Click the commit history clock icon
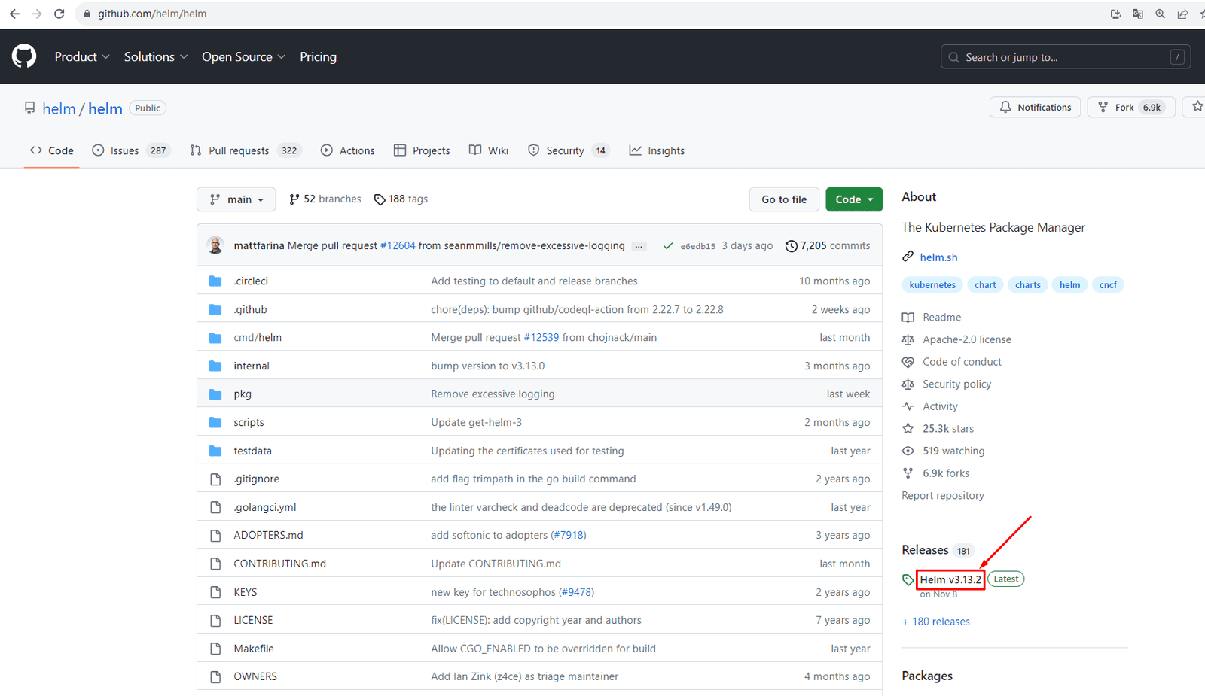Viewport: 1205px width, 696px height. 791,246
